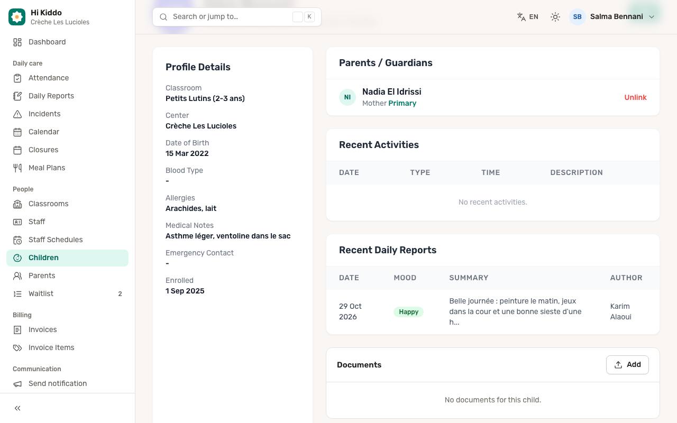Image resolution: width=677 pixels, height=423 pixels.
Task: Unlink Nadia El Idrissi from child
Action: click(x=635, y=97)
